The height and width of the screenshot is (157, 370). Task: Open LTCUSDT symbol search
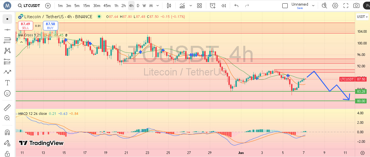coord(28,6)
